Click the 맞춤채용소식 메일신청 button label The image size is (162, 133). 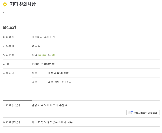tap(146, 113)
